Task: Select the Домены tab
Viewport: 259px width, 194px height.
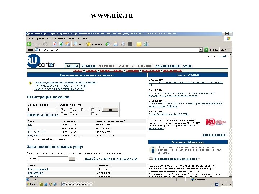Action: (72, 66)
